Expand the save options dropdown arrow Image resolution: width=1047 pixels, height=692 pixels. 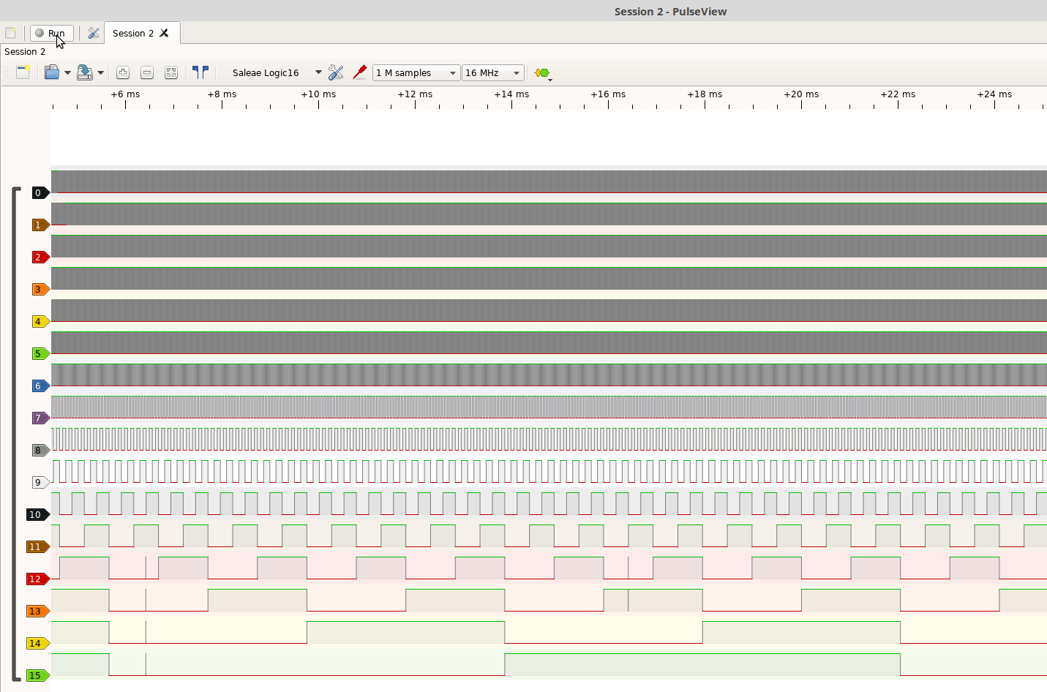(x=100, y=72)
